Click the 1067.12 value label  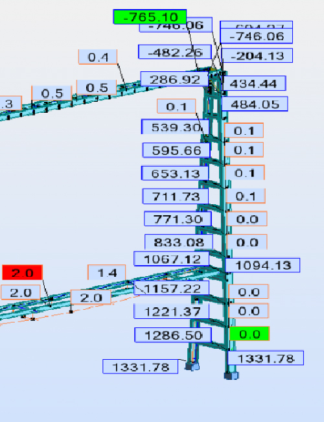pos(172,259)
